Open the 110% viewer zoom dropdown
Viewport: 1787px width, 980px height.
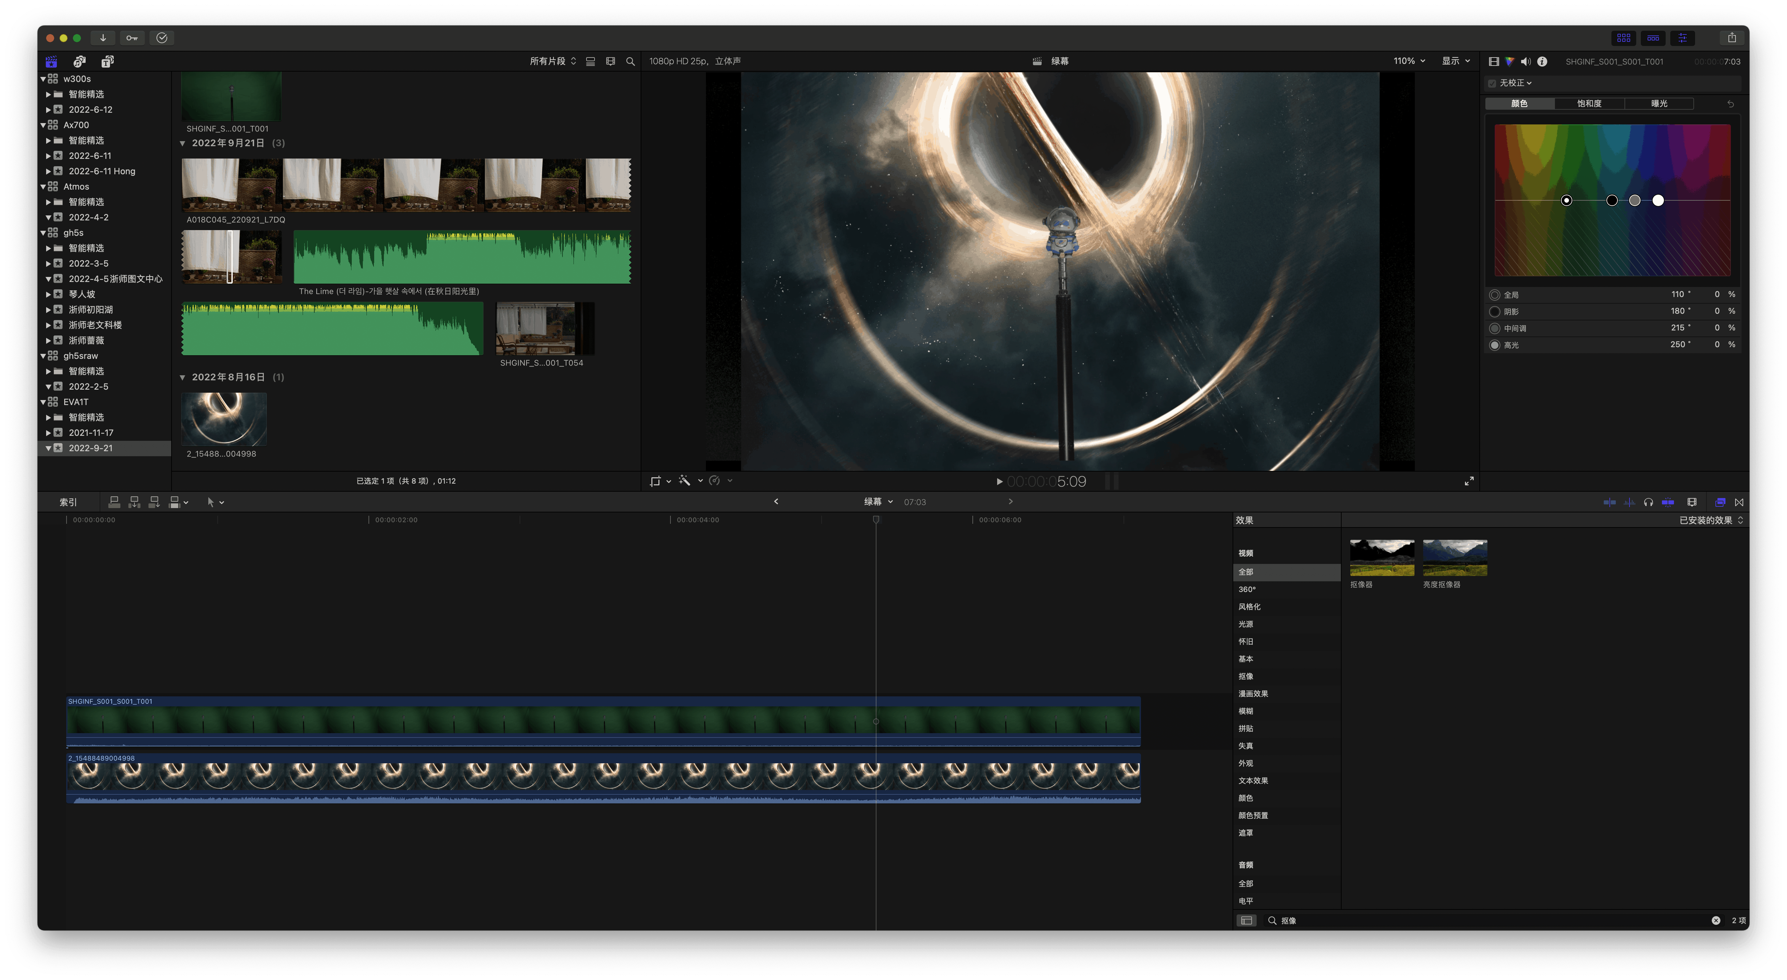tap(1409, 61)
